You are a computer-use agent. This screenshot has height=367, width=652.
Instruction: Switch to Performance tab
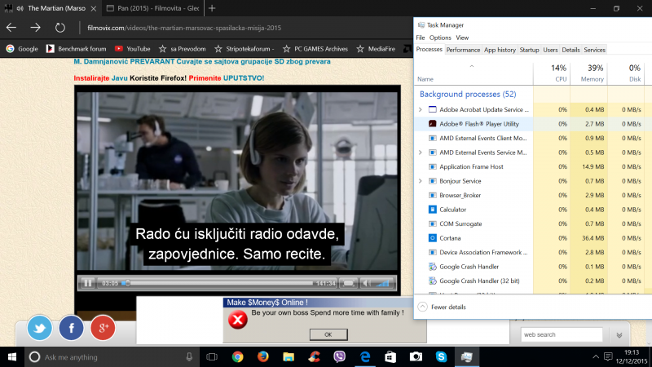pyautogui.click(x=463, y=50)
